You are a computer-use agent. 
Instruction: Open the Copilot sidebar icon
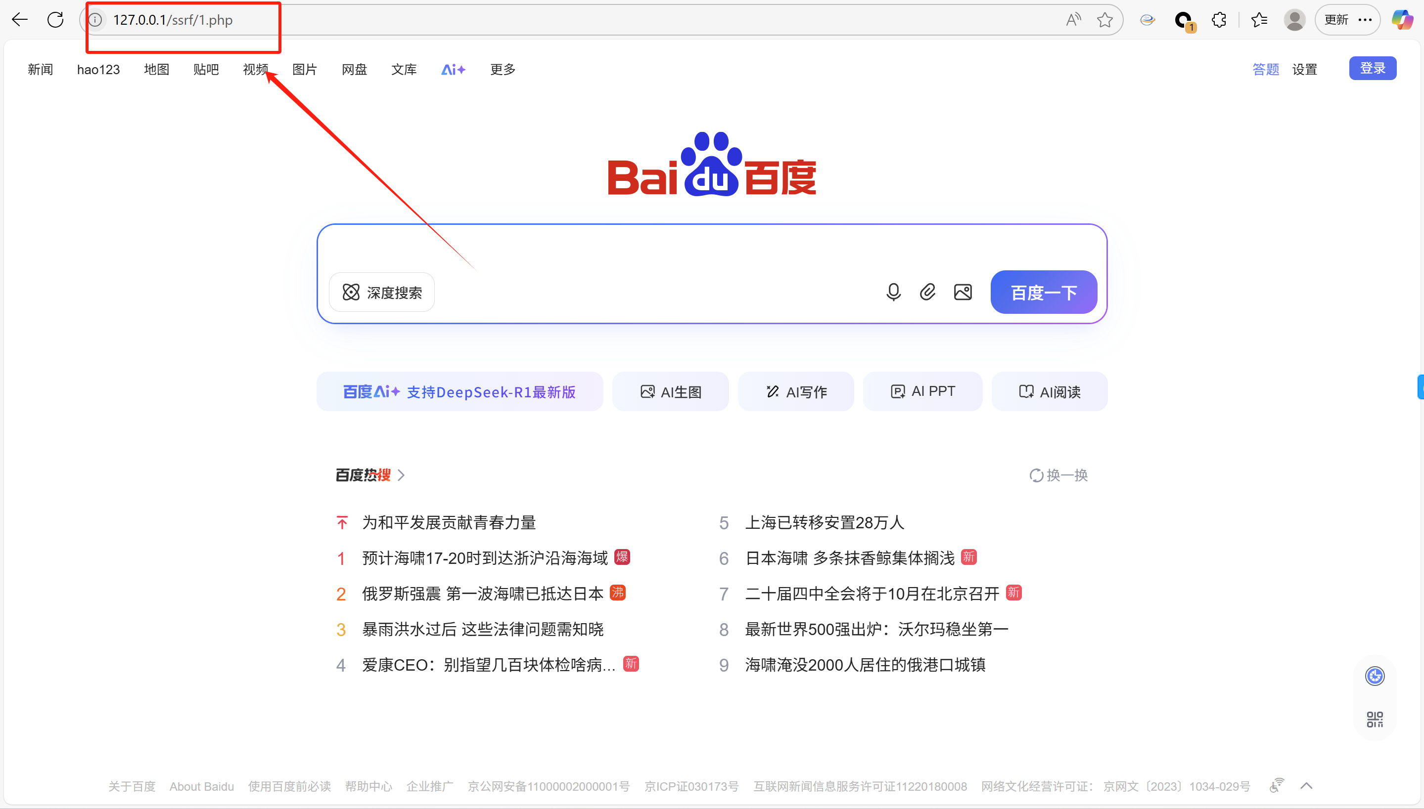click(x=1403, y=20)
